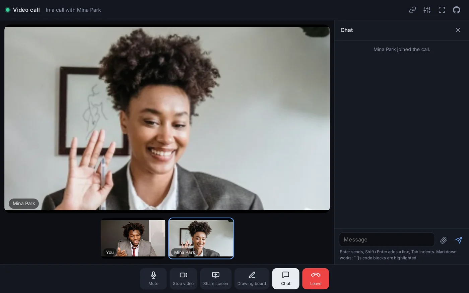
Task: Select the 'You' video thumbnail
Action: click(x=133, y=238)
